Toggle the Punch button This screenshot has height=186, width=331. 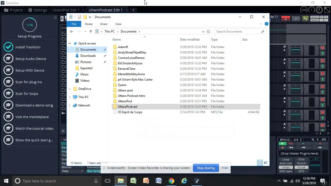[301, 163]
